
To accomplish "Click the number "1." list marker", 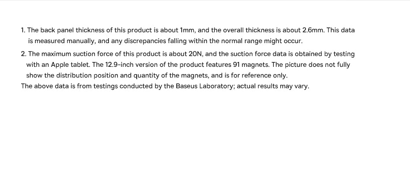I will 23,30.
